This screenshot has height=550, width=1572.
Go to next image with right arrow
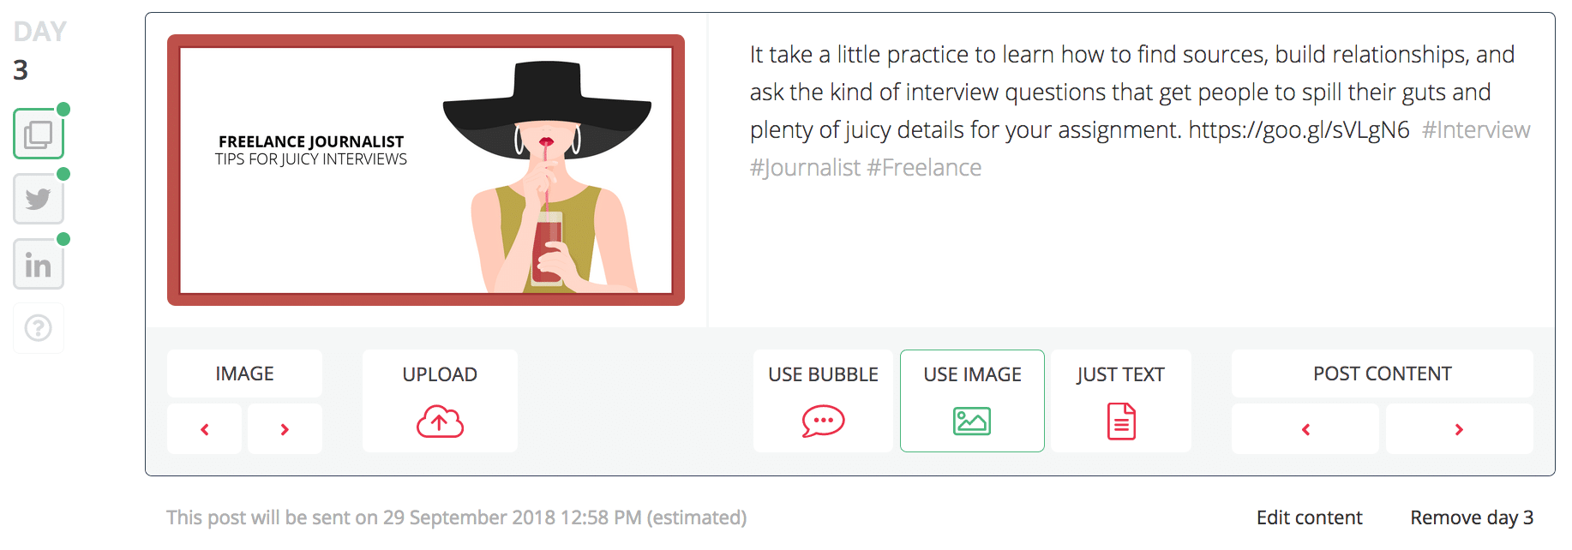click(x=285, y=429)
